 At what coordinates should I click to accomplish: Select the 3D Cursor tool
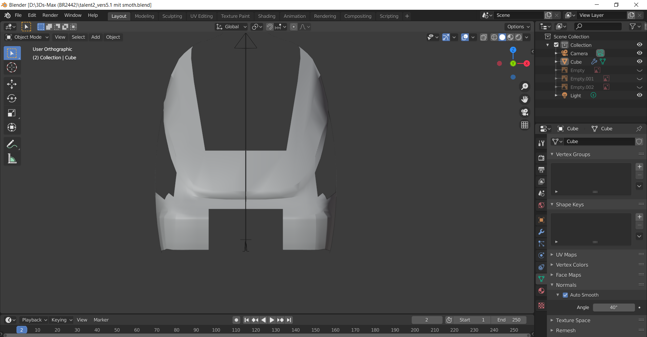click(12, 68)
